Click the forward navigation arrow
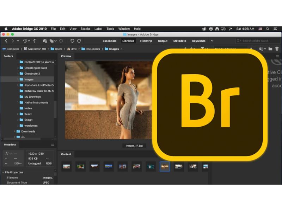This screenshot has height=211, width=282. tap(13, 41)
